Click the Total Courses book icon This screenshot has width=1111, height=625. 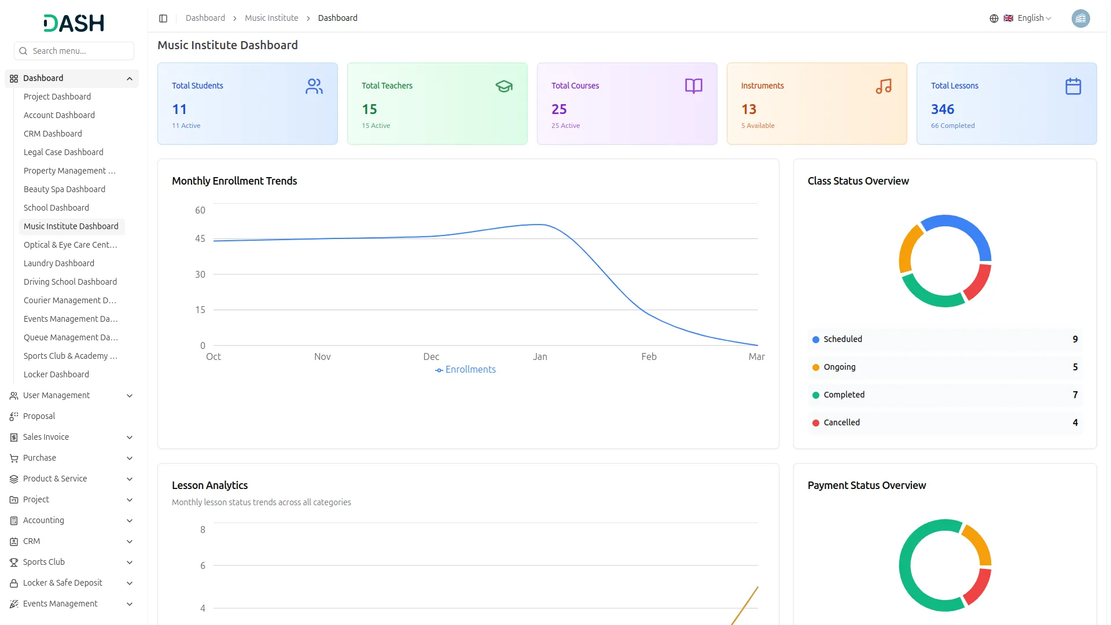coord(693,86)
